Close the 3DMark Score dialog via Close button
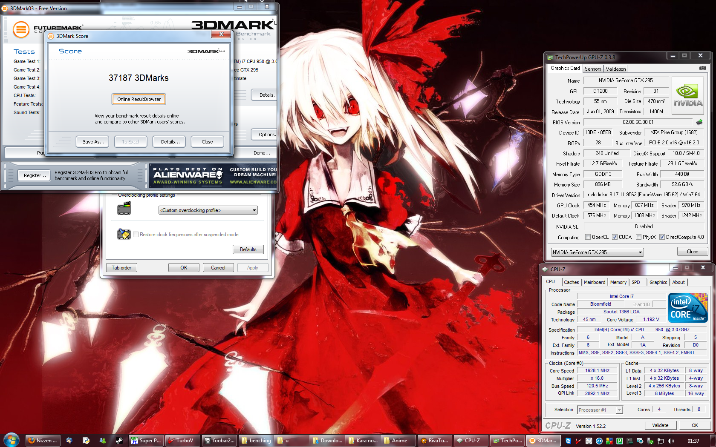This screenshot has height=447, width=716. click(x=207, y=142)
